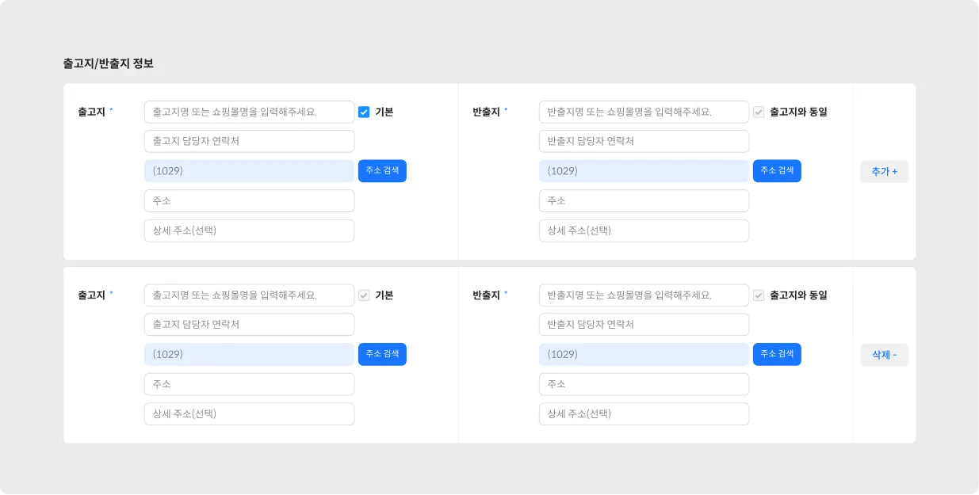Toggle 출고지와 동일 checkbox in second 반출지 row
979x495 pixels.
(x=759, y=295)
